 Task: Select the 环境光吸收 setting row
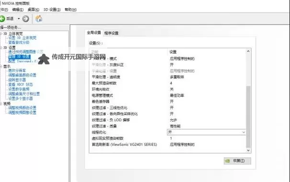[x=167, y=89]
